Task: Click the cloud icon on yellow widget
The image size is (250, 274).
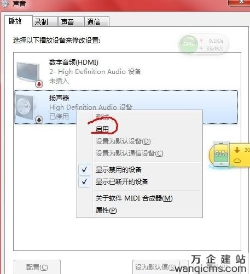Action: 237,161
